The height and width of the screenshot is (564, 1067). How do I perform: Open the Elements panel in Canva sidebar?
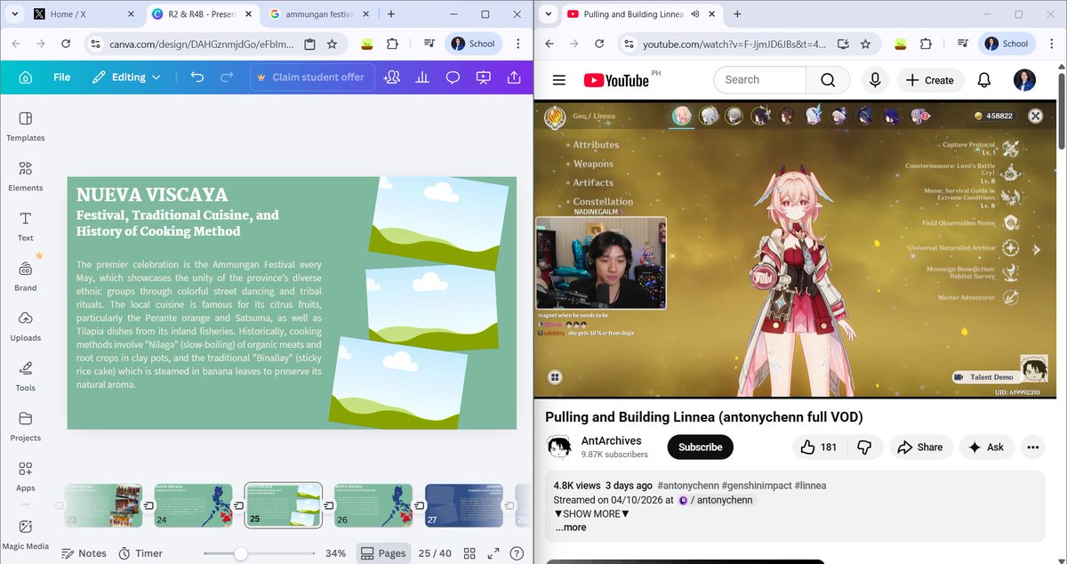click(x=25, y=176)
